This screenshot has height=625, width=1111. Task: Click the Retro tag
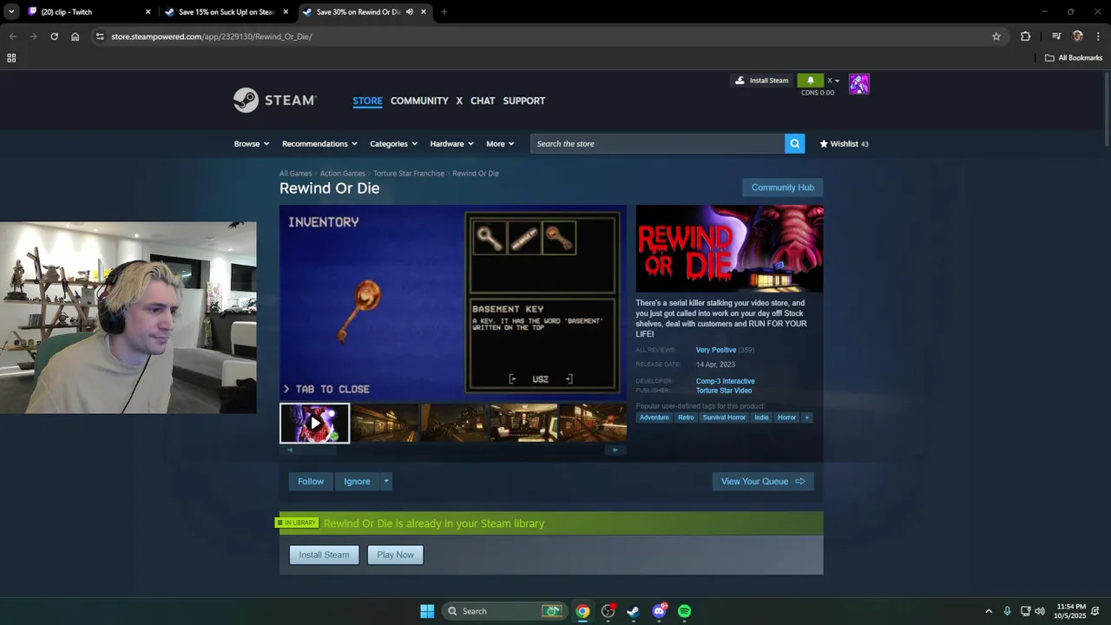click(x=686, y=418)
